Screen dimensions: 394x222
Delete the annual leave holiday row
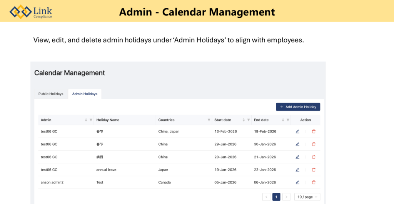point(314,170)
